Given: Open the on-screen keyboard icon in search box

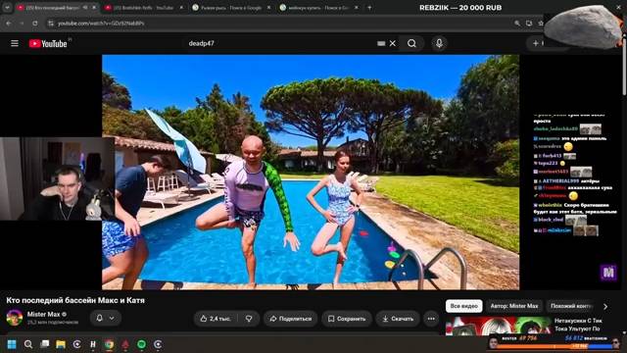Looking at the screenshot, I should tap(381, 43).
